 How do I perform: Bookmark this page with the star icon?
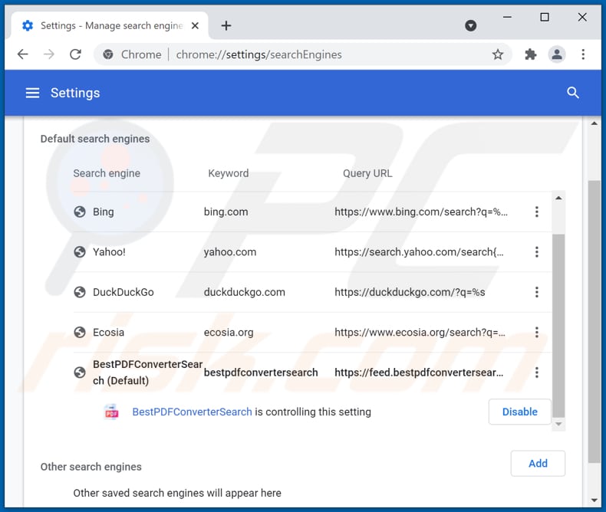coord(498,54)
